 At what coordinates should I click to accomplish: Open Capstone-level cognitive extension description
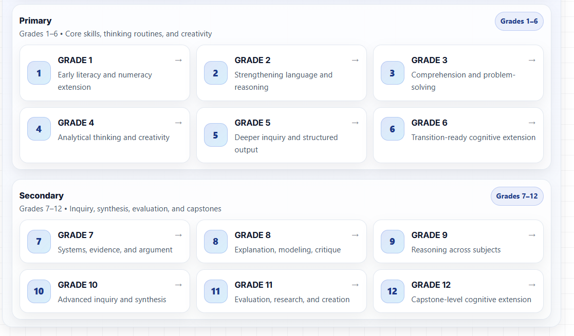[x=471, y=300]
